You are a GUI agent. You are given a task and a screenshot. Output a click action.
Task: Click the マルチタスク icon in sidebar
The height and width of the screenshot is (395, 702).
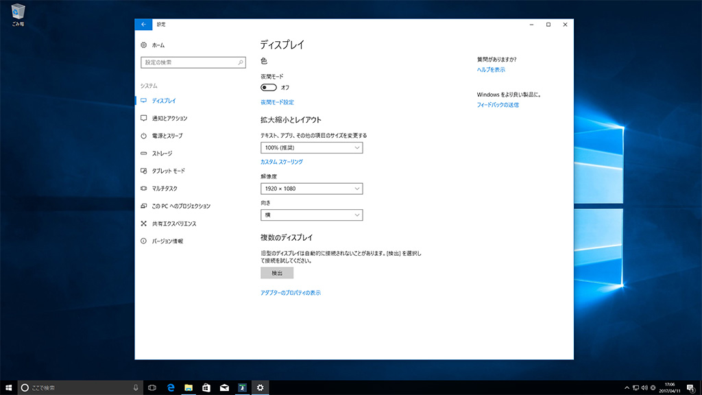(x=144, y=189)
